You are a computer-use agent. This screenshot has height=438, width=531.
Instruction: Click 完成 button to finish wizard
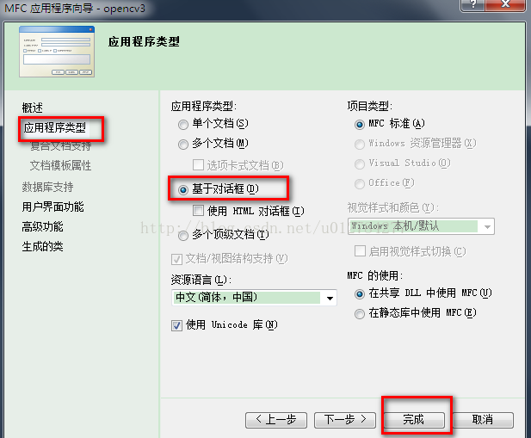pyautogui.click(x=413, y=420)
